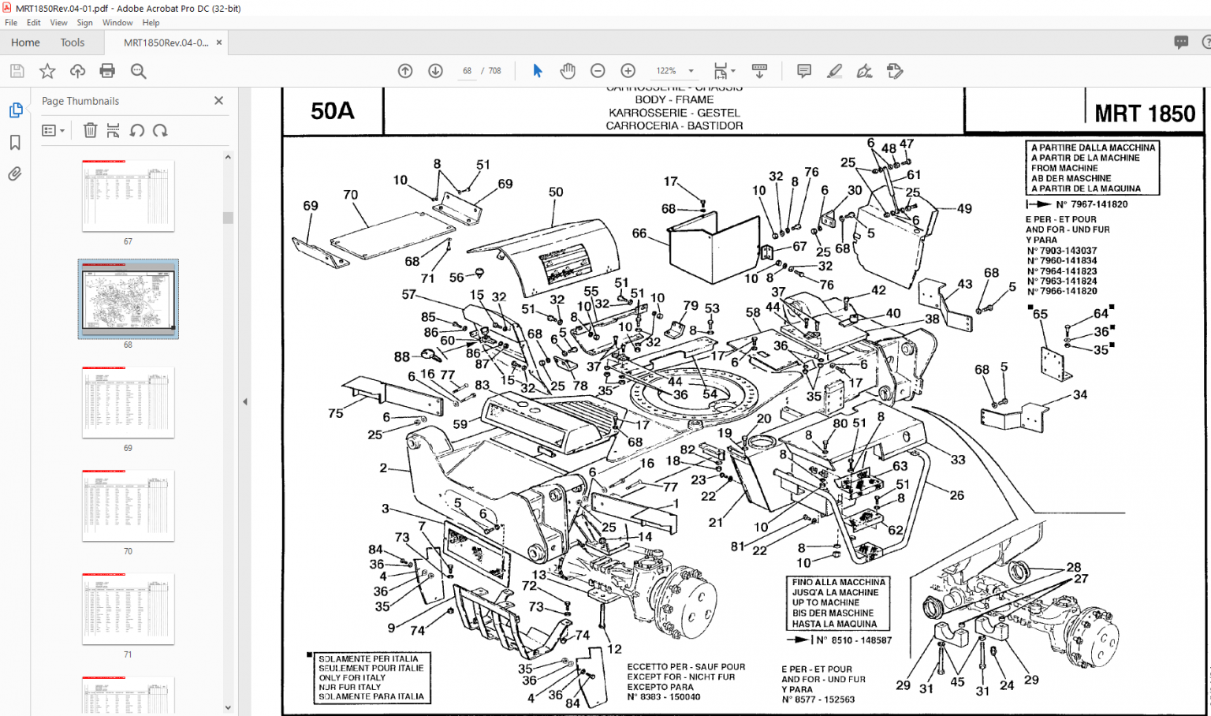This screenshot has height=716, width=1211.
Task: Open the comments chat bubble icon
Action: (x=1180, y=43)
